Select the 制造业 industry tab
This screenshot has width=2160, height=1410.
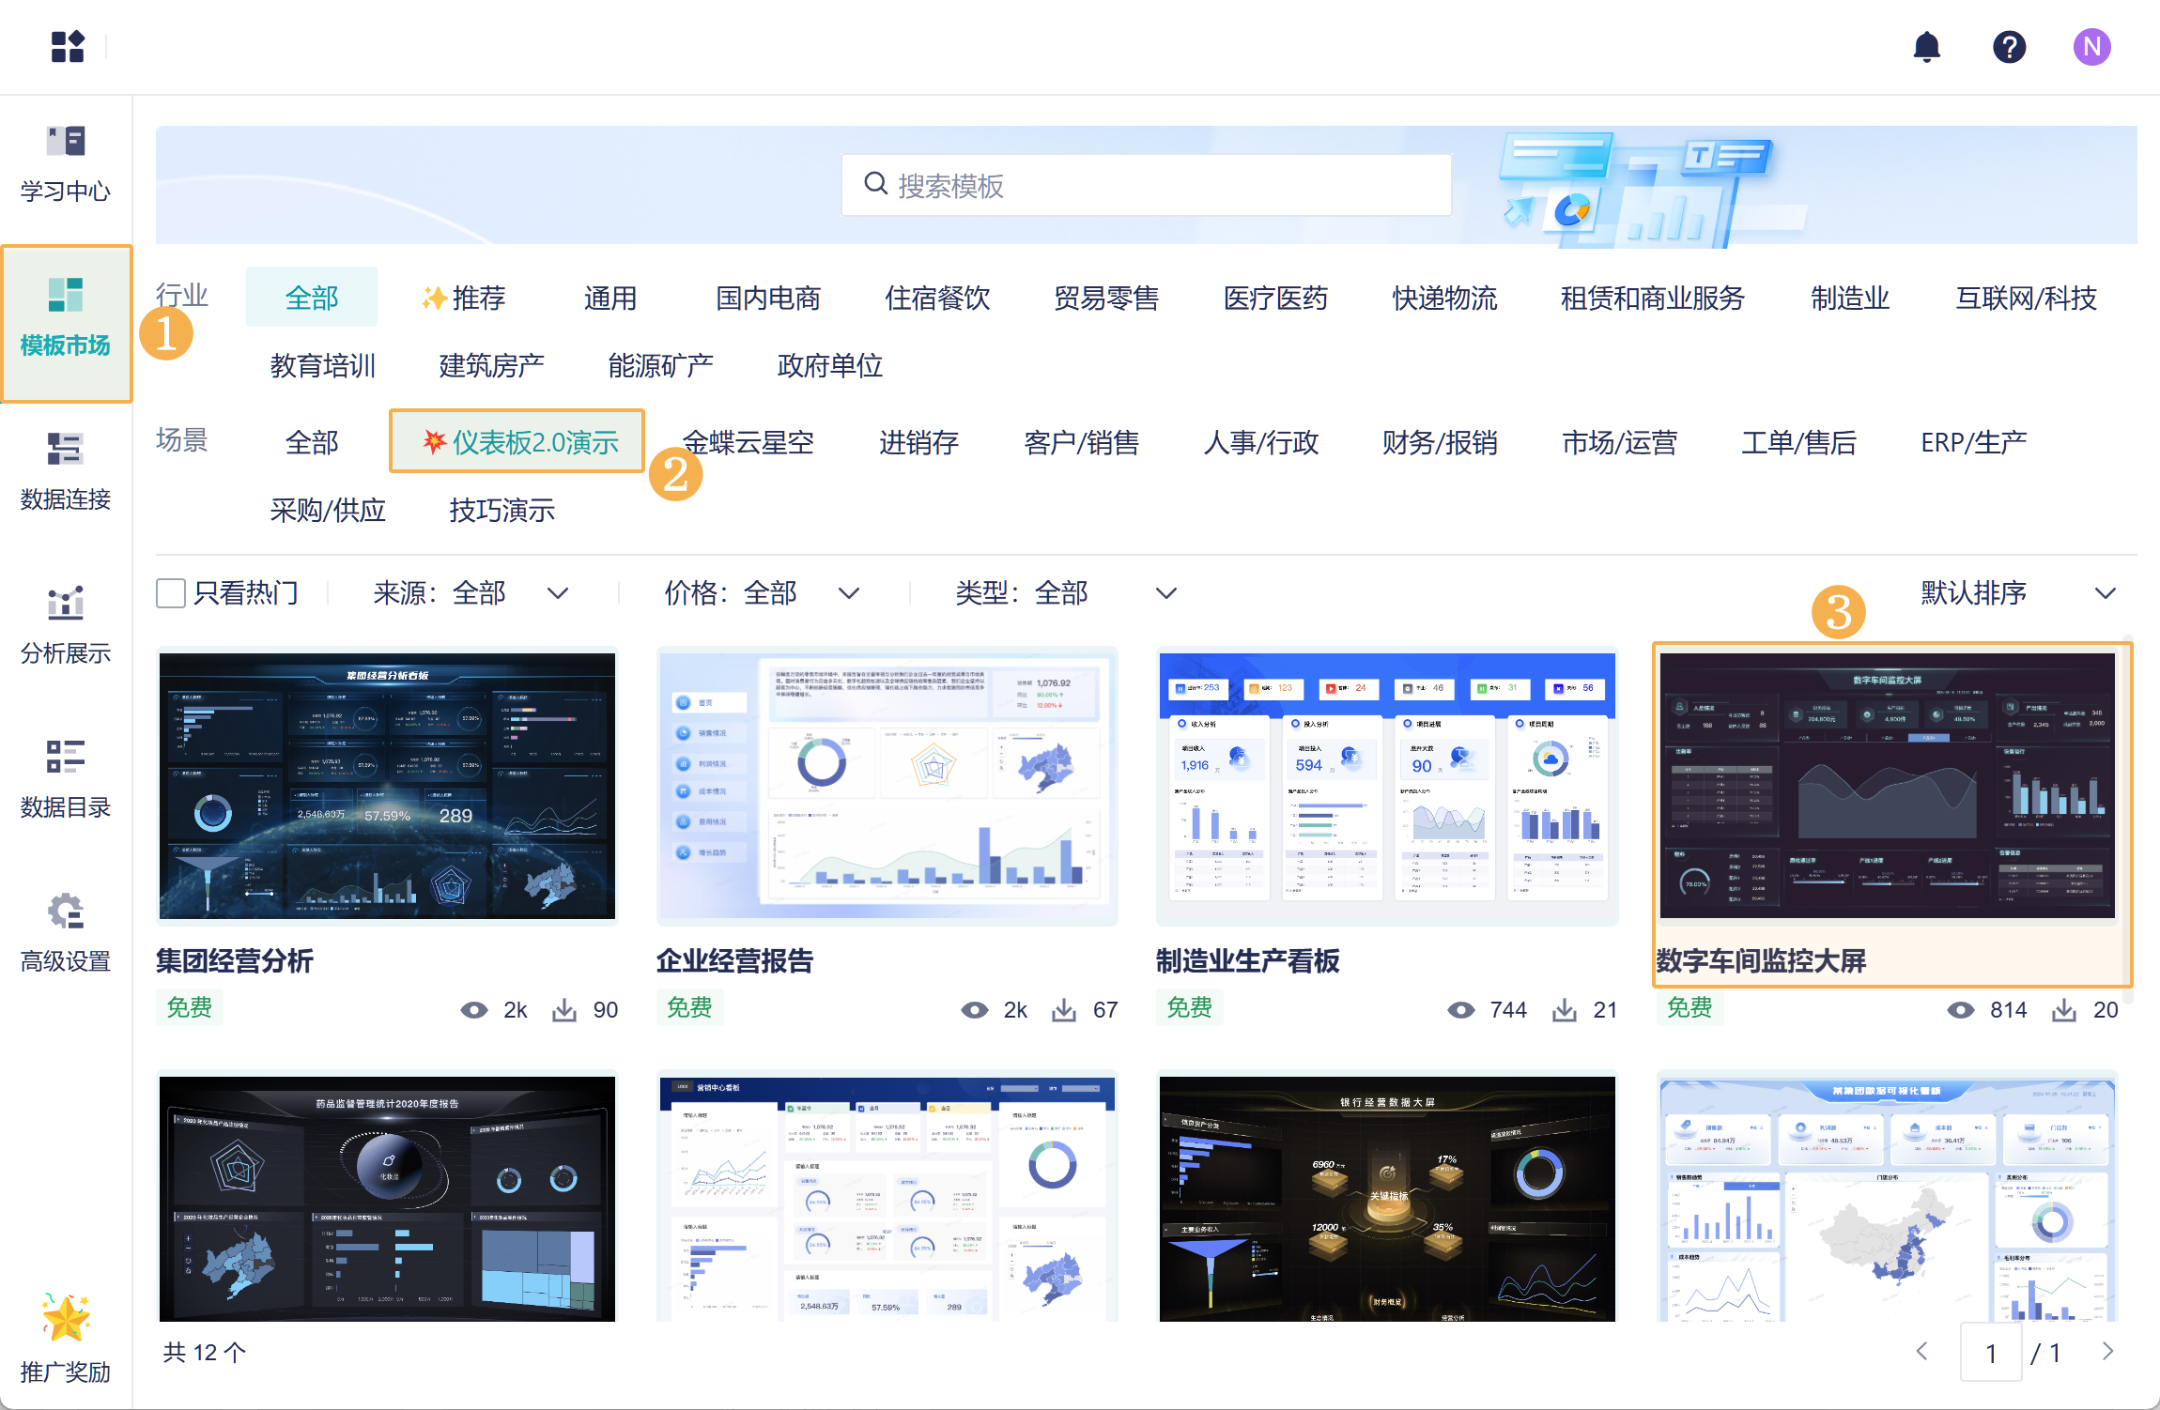click(x=1849, y=299)
